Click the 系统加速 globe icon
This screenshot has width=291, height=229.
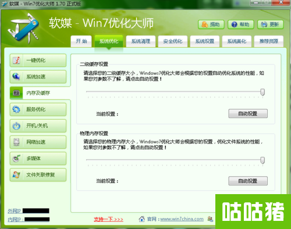(x=16, y=77)
